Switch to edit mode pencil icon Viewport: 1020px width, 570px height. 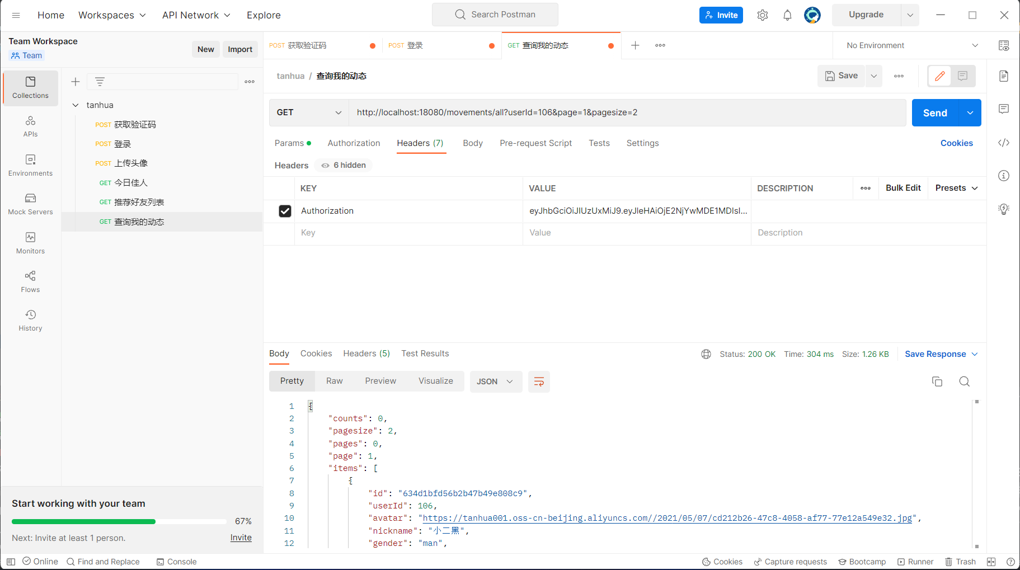tap(940, 76)
